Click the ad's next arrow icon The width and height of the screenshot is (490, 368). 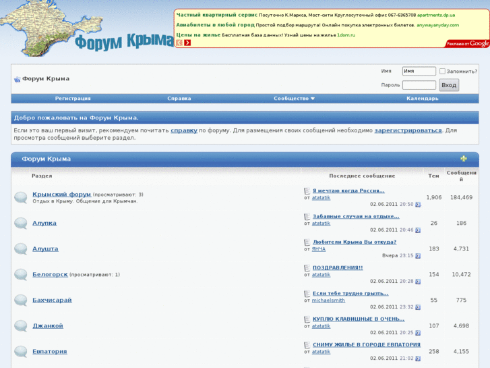pos(187,43)
